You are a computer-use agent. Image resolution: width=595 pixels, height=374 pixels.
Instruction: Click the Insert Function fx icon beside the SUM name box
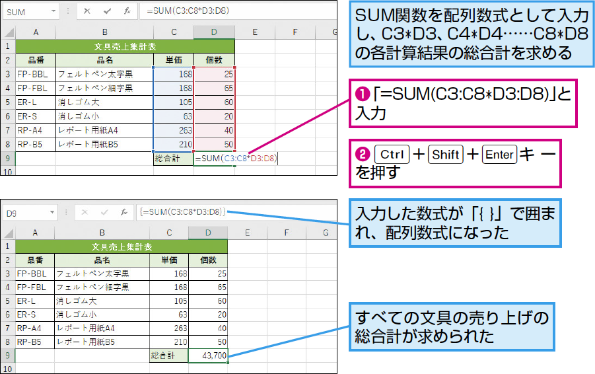coord(125,11)
